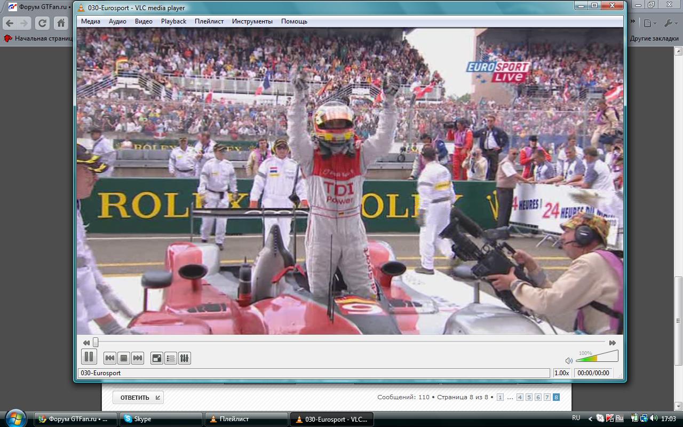Switch to the Плейлист taskbar window
Viewport: 683px width, 427px height.
click(x=246, y=419)
